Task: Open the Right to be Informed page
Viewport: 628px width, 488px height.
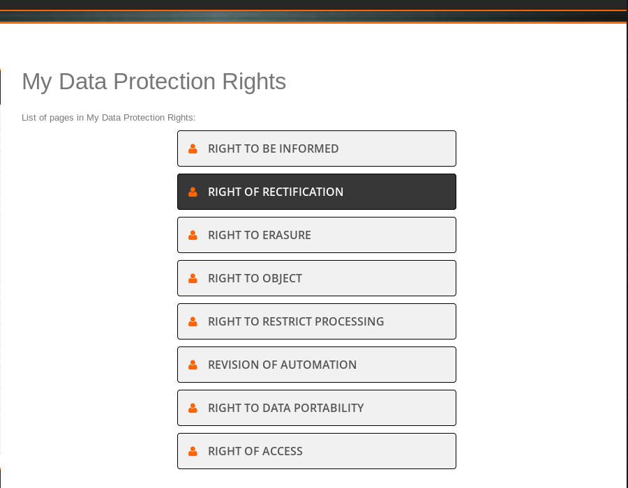Action: 316,148
